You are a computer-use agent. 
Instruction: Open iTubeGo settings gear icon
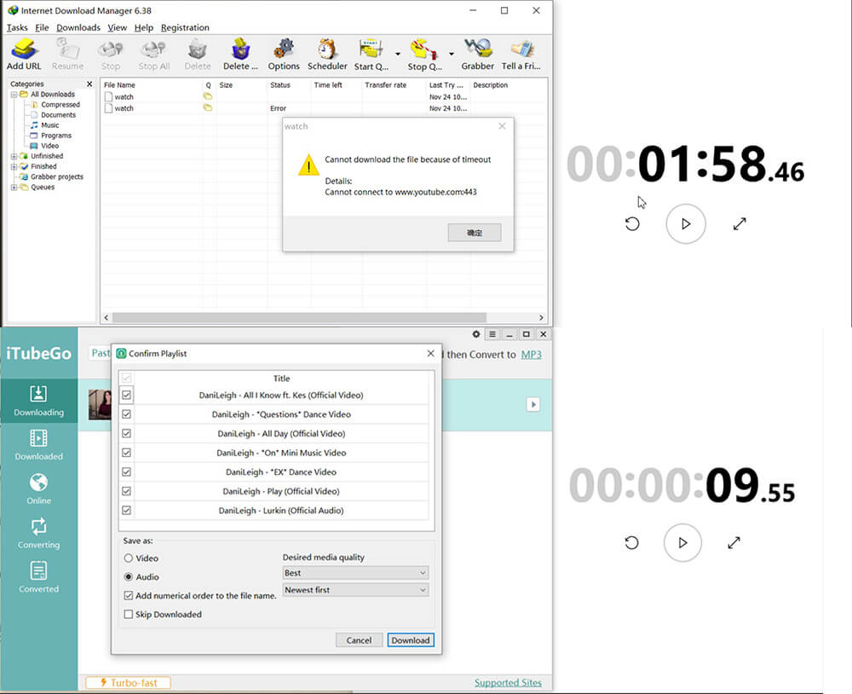pyautogui.click(x=476, y=334)
